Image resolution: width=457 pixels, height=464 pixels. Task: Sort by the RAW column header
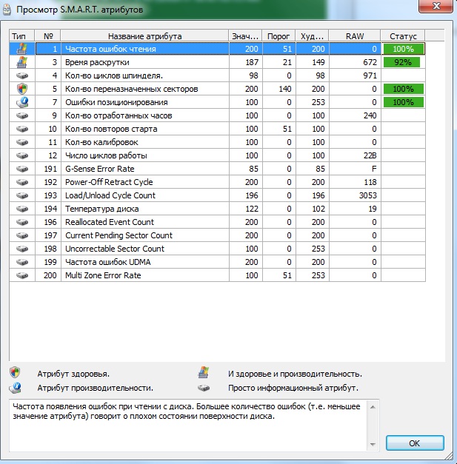click(x=355, y=36)
